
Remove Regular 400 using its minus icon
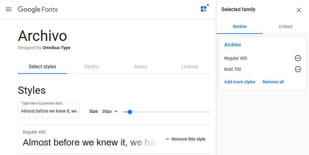pyautogui.click(x=298, y=58)
